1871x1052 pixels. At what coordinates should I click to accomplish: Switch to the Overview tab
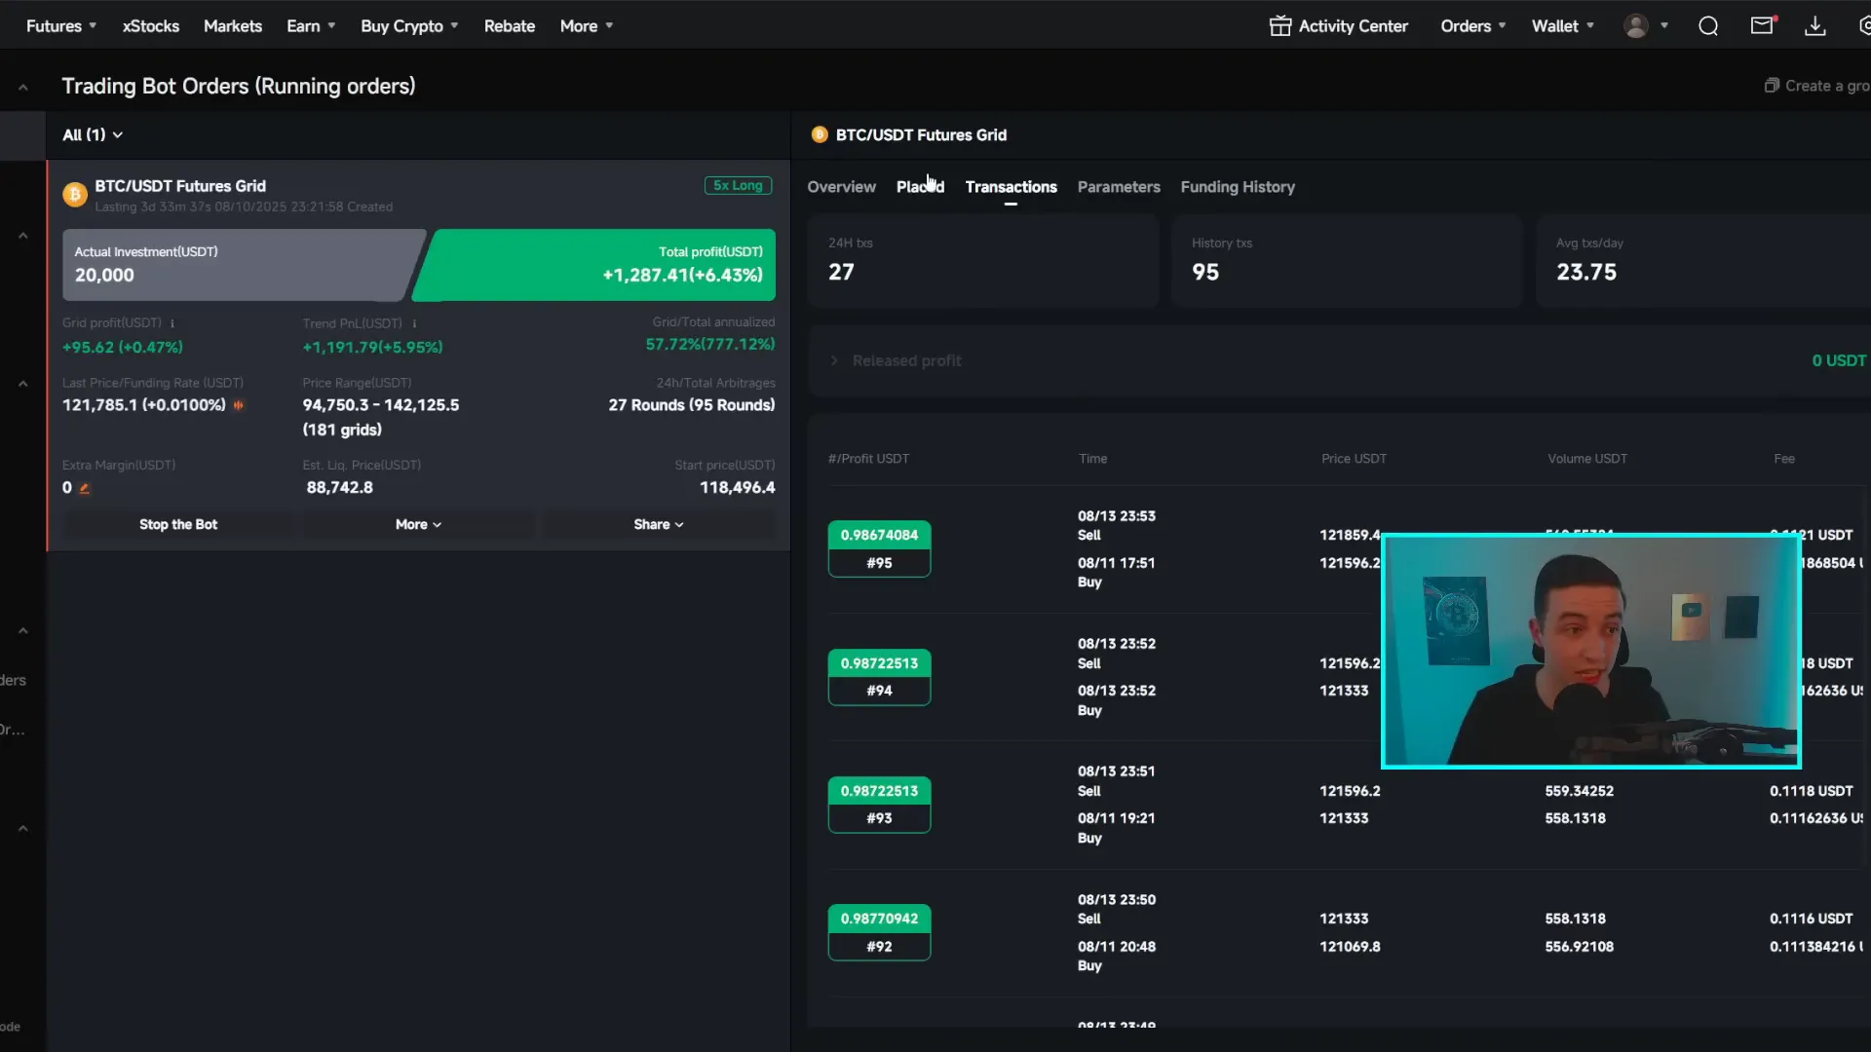point(841,187)
